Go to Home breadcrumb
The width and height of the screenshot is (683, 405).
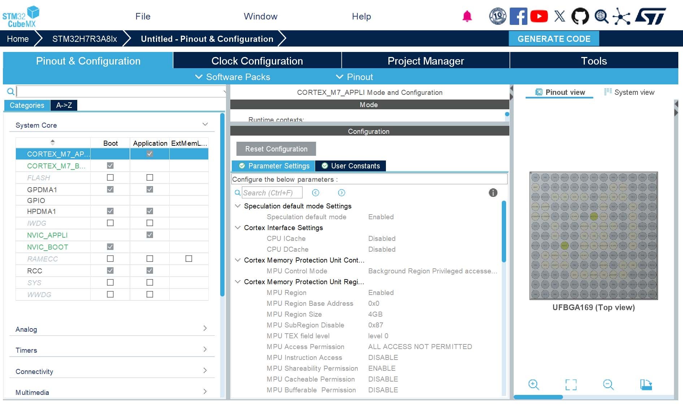(18, 39)
